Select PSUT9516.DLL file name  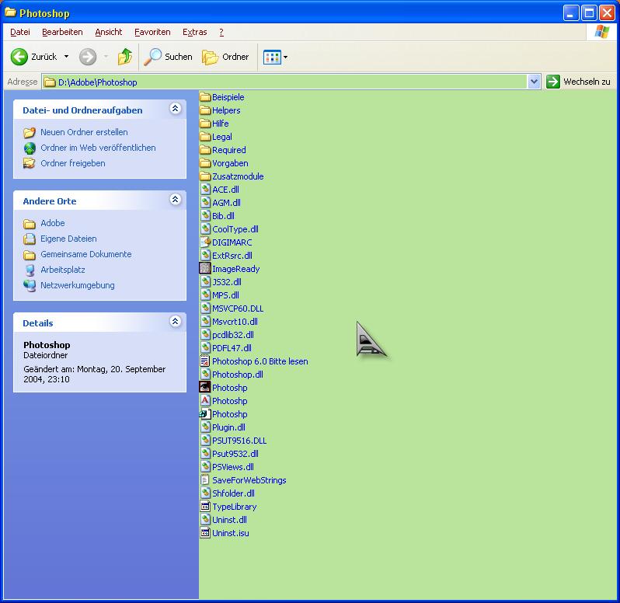pos(239,440)
